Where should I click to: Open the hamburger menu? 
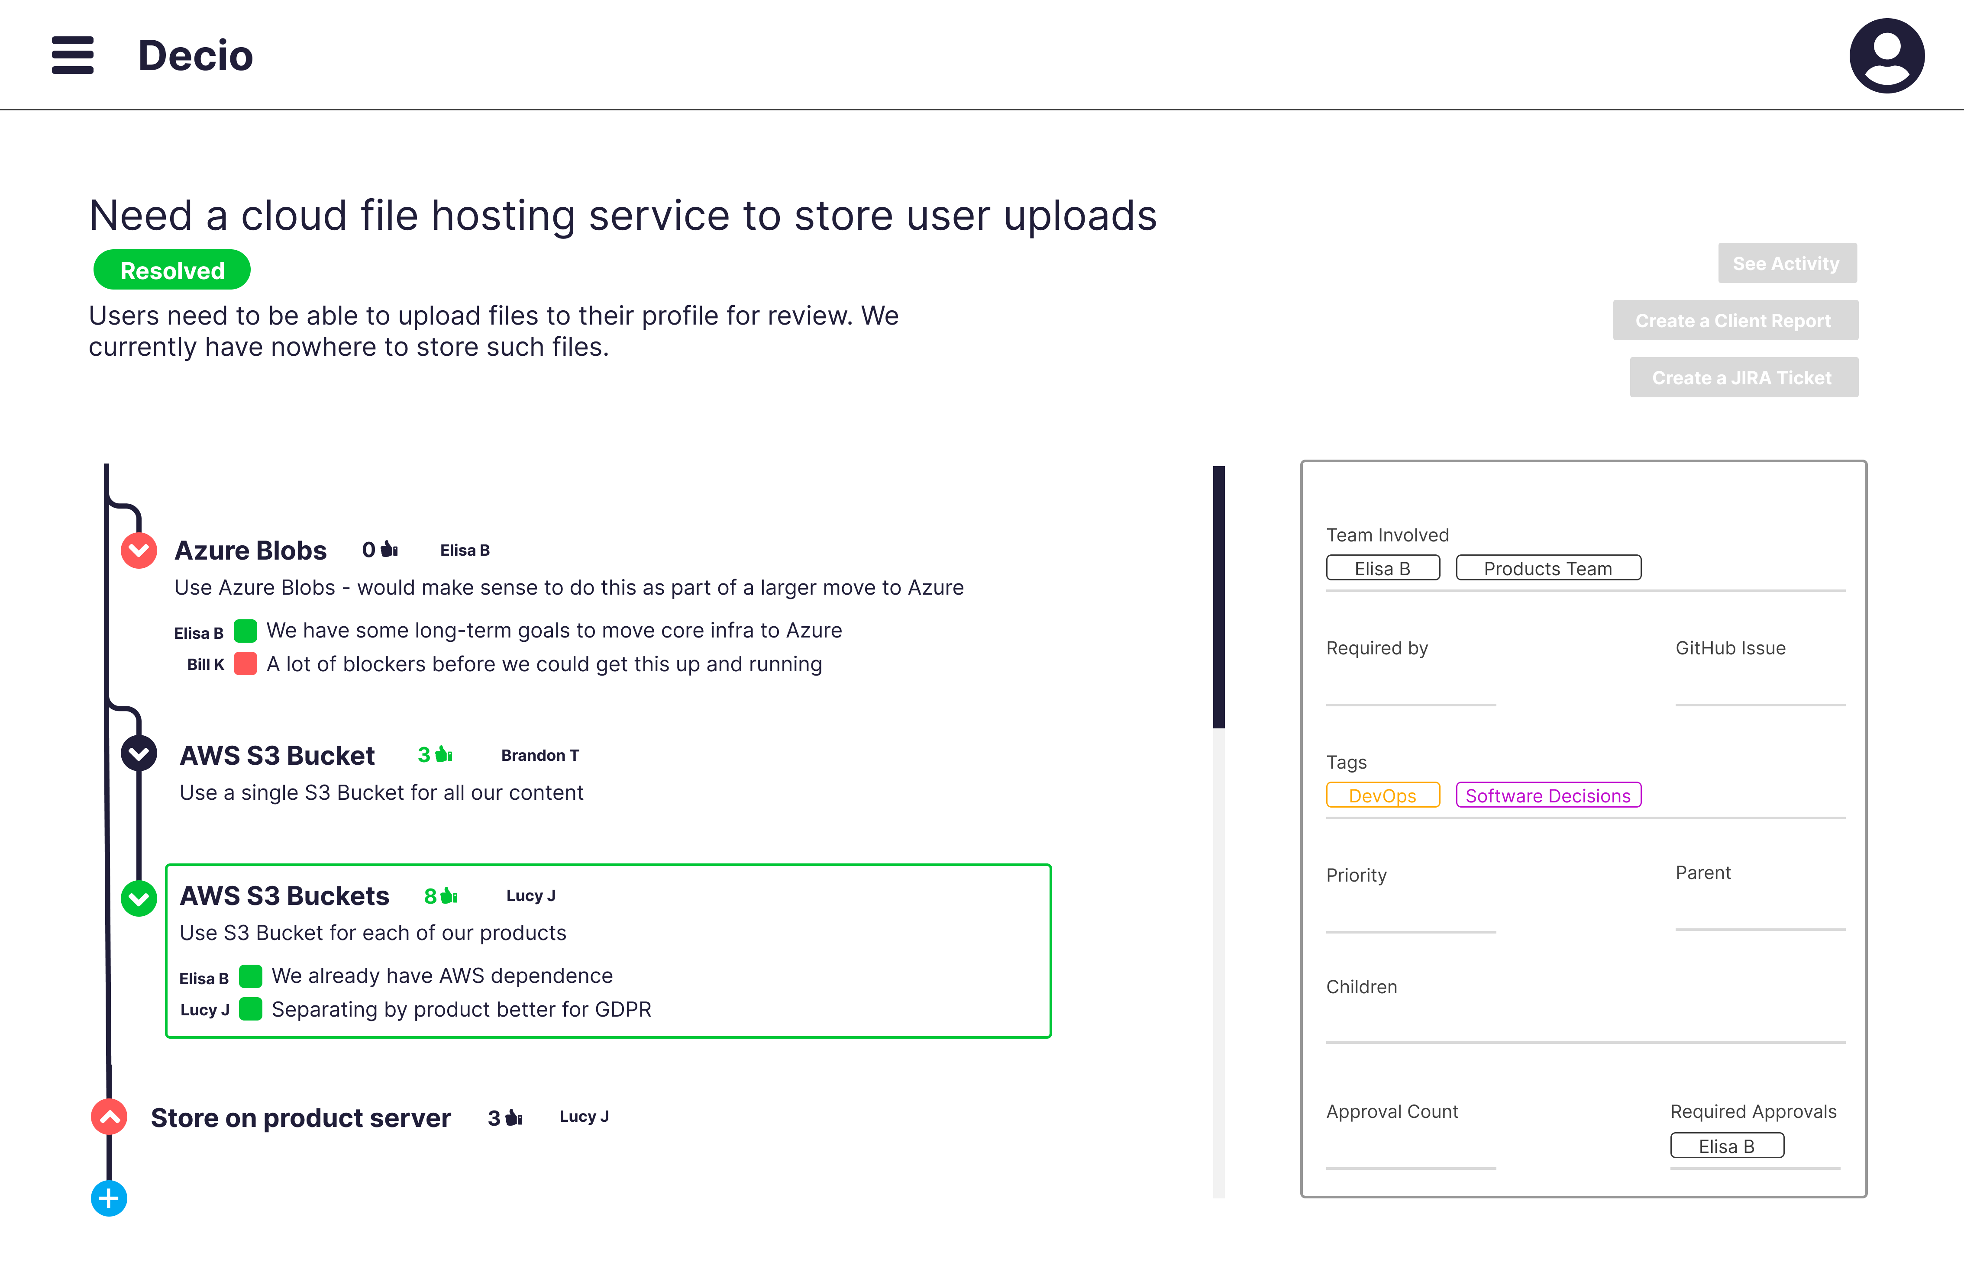(73, 55)
